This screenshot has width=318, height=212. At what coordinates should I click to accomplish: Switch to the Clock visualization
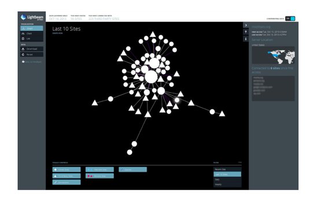click(x=32, y=34)
